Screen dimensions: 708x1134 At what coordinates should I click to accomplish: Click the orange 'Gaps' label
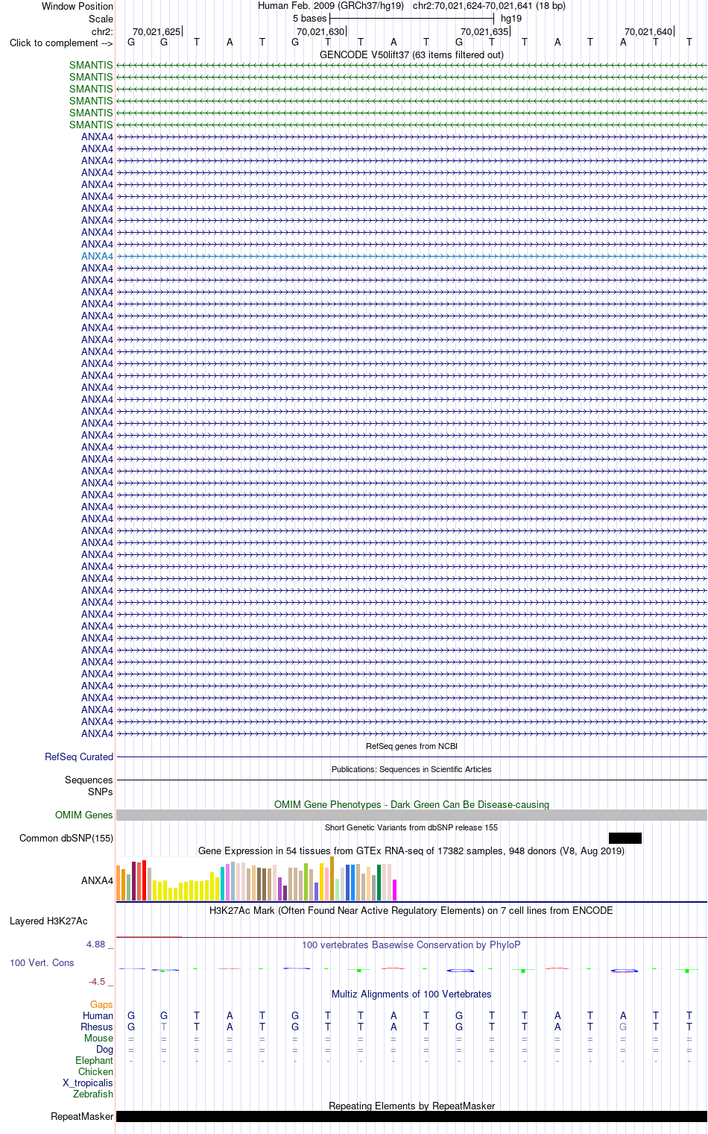(101, 1004)
